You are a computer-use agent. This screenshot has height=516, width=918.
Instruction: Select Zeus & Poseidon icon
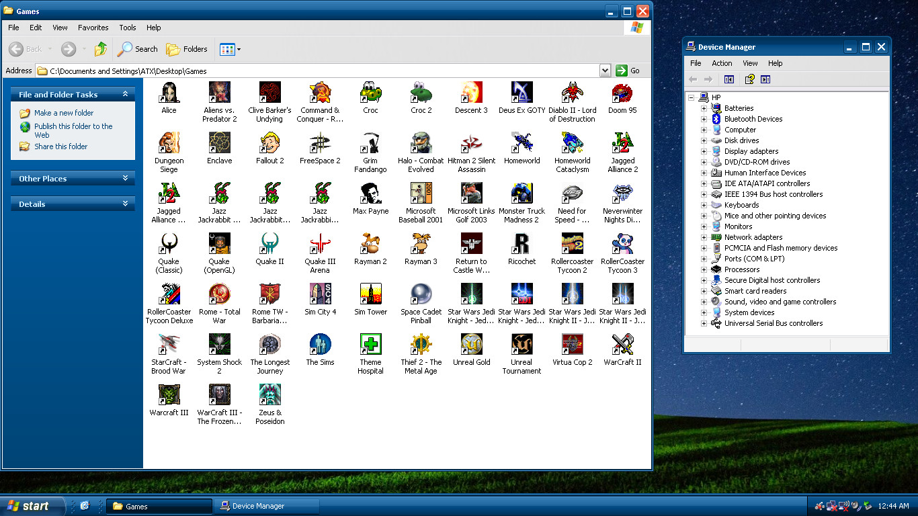click(269, 395)
